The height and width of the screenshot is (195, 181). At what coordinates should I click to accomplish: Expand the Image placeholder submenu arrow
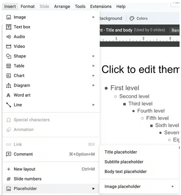click(x=173, y=186)
